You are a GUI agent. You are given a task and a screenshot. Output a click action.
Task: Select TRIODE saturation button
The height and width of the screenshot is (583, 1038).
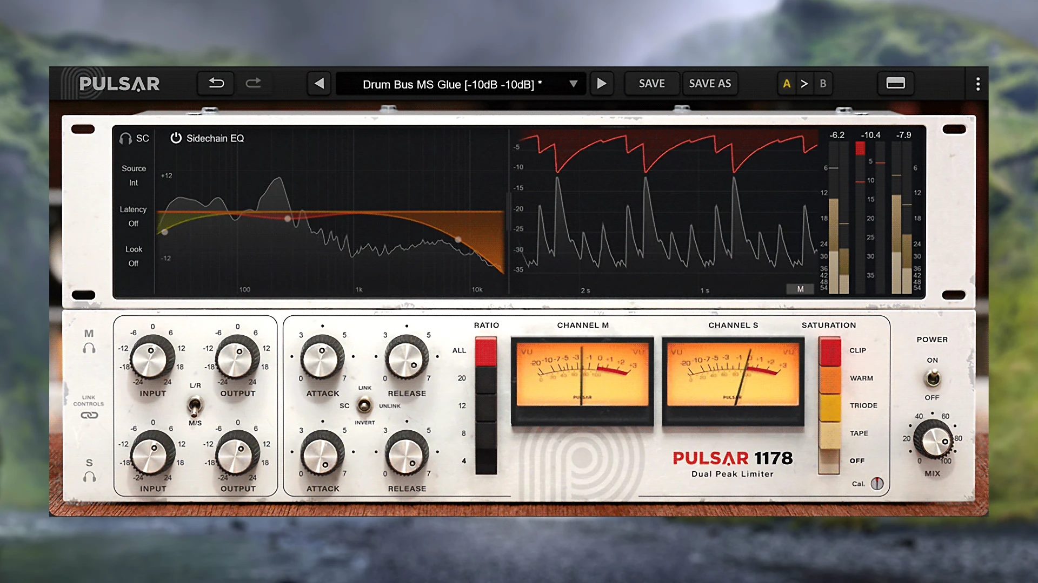pos(829,407)
